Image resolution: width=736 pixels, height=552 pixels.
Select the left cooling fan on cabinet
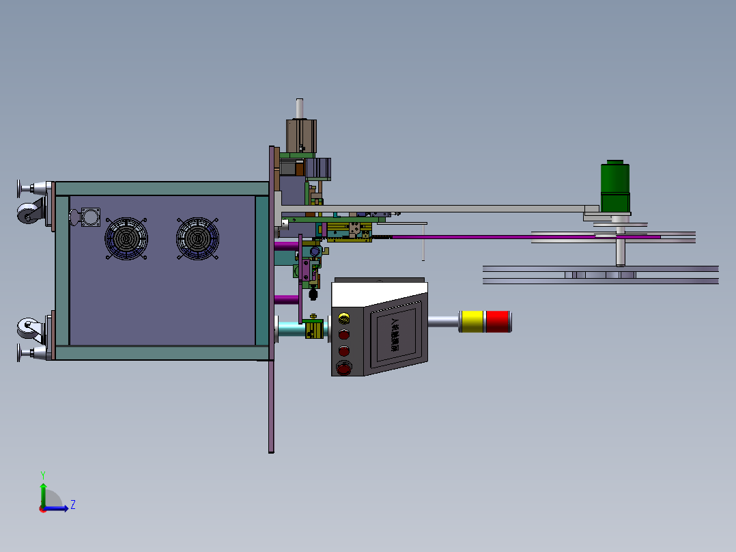pos(126,238)
